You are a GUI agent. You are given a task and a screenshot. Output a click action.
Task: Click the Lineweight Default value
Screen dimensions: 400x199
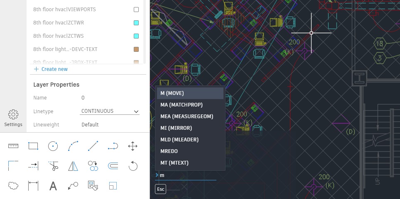pyautogui.click(x=90, y=125)
